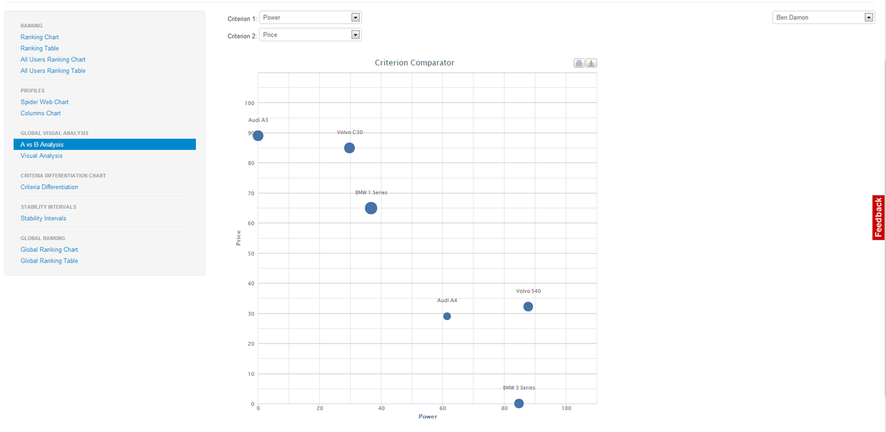Screen dimensions: 886x432
Task: Open the Spider Web Chart
Action: click(x=44, y=102)
